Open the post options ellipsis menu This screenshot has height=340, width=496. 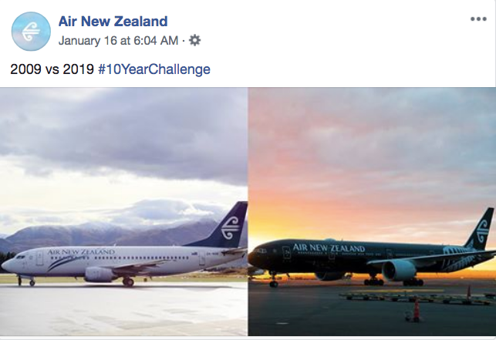pos(478,19)
